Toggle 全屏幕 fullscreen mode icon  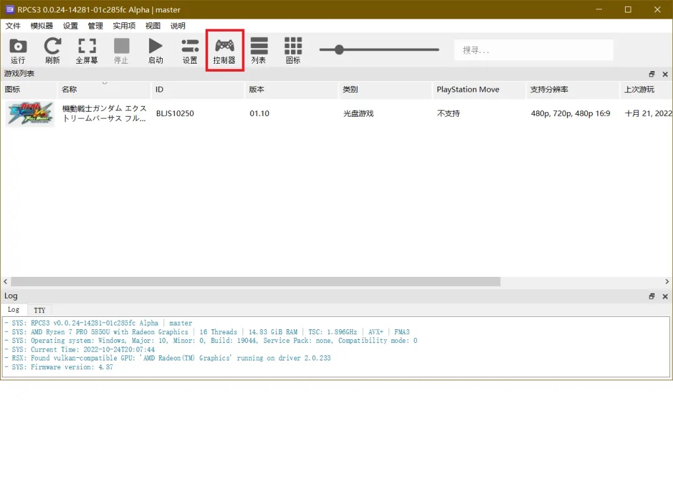pyautogui.click(x=87, y=51)
